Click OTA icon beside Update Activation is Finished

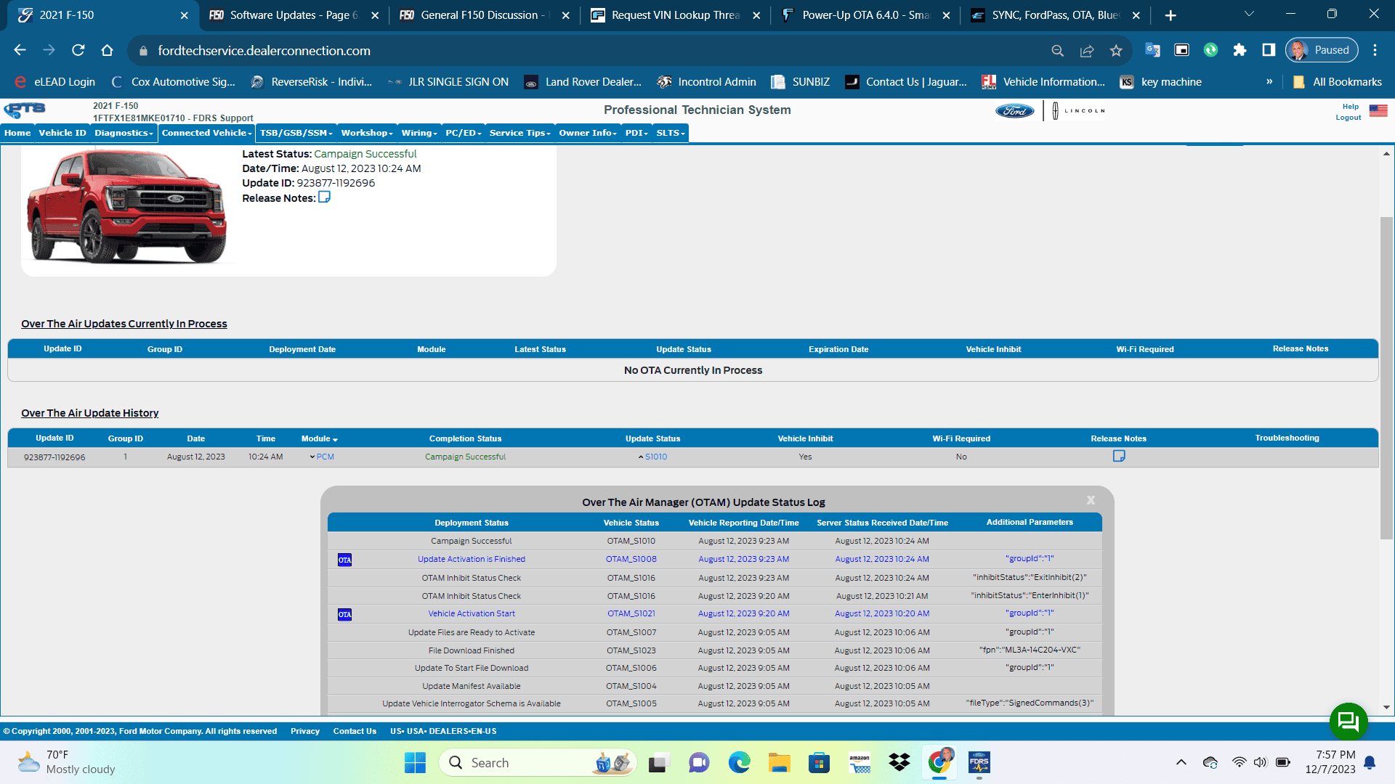click(344, 560)
